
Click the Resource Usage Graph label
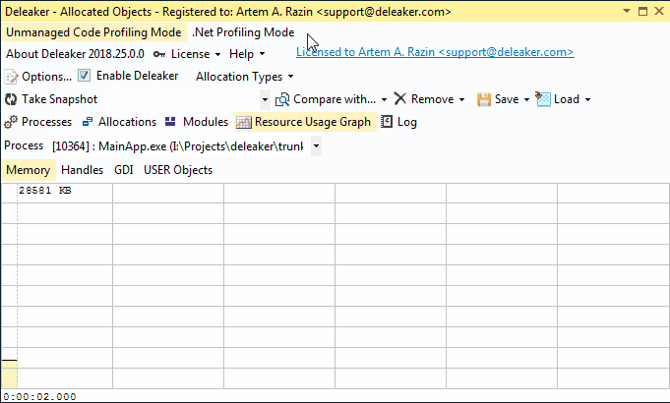[313, 122]
